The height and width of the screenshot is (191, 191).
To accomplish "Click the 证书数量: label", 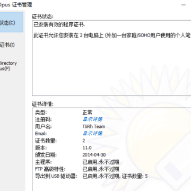I will pyautogui.click(x=46, y=141).
